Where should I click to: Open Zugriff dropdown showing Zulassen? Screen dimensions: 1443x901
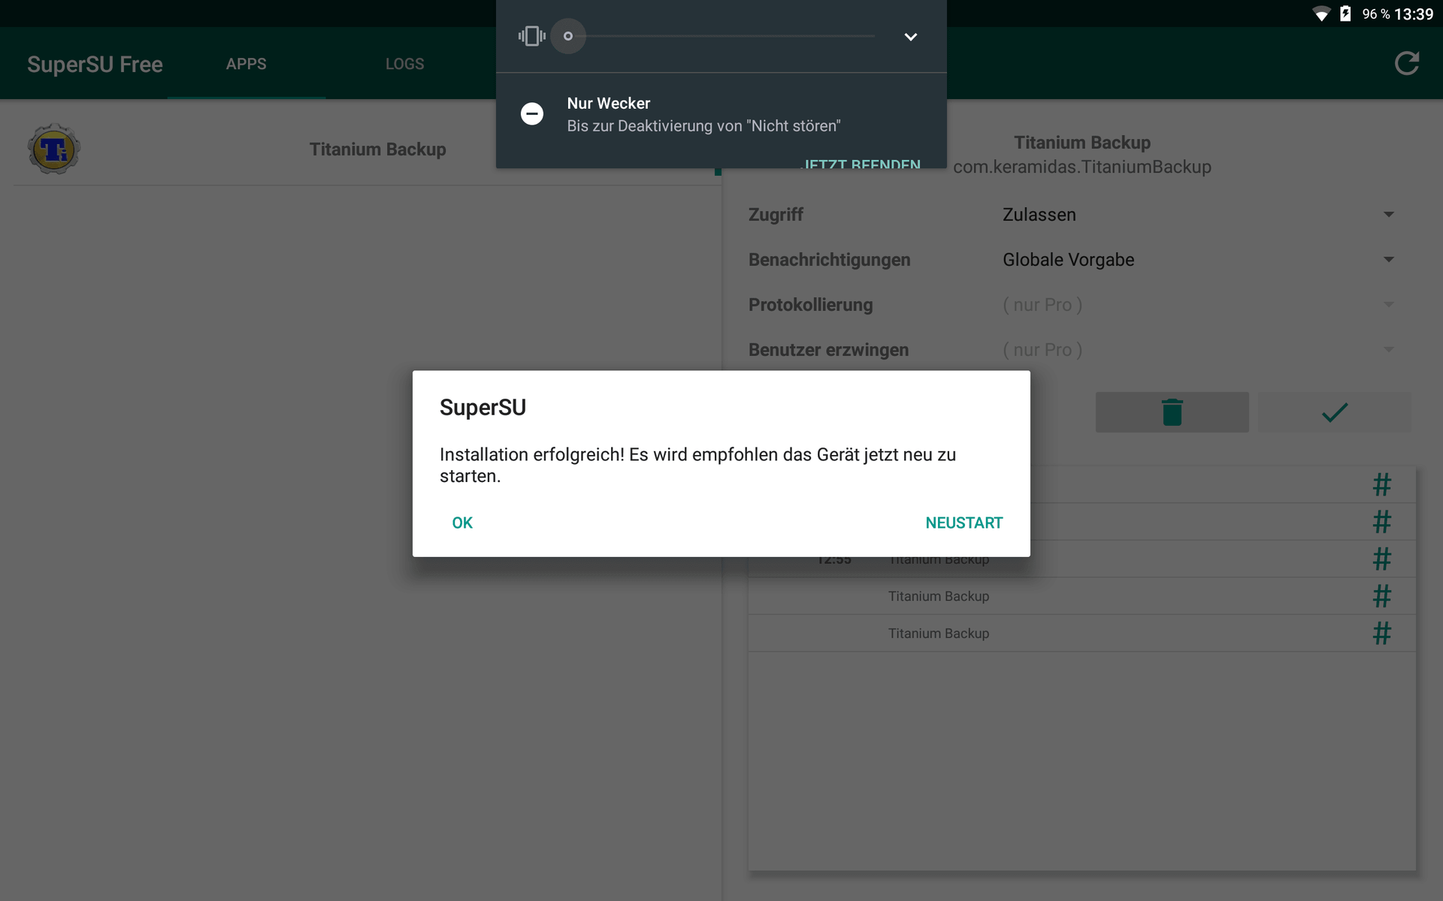click(1199, 215)
